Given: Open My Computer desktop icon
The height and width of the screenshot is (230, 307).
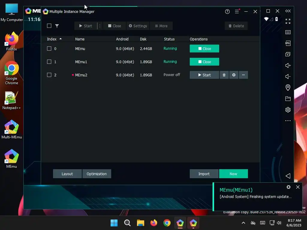Looking at the screenshot, I should coord(12,13).
